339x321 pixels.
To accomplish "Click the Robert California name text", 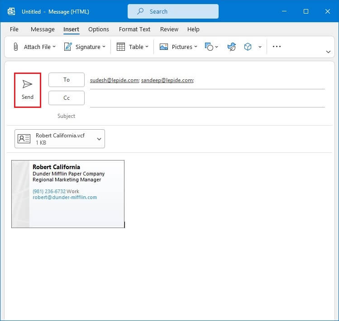I will (56, 167).
